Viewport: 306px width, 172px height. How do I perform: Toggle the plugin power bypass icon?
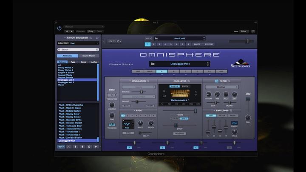[59, 28]
